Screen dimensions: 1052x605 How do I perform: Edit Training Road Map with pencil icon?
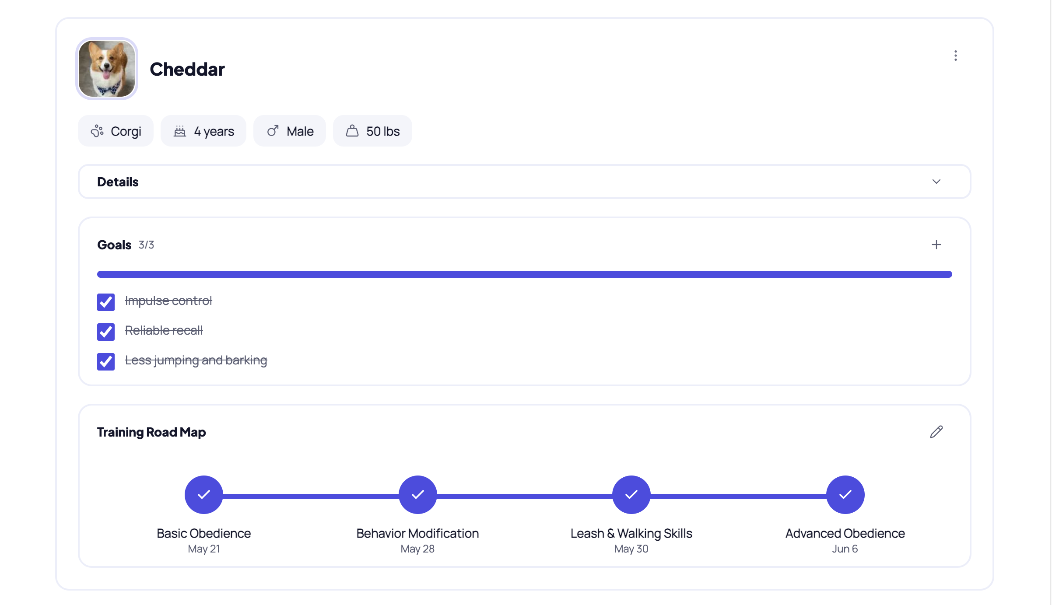(x=936, y=432)
